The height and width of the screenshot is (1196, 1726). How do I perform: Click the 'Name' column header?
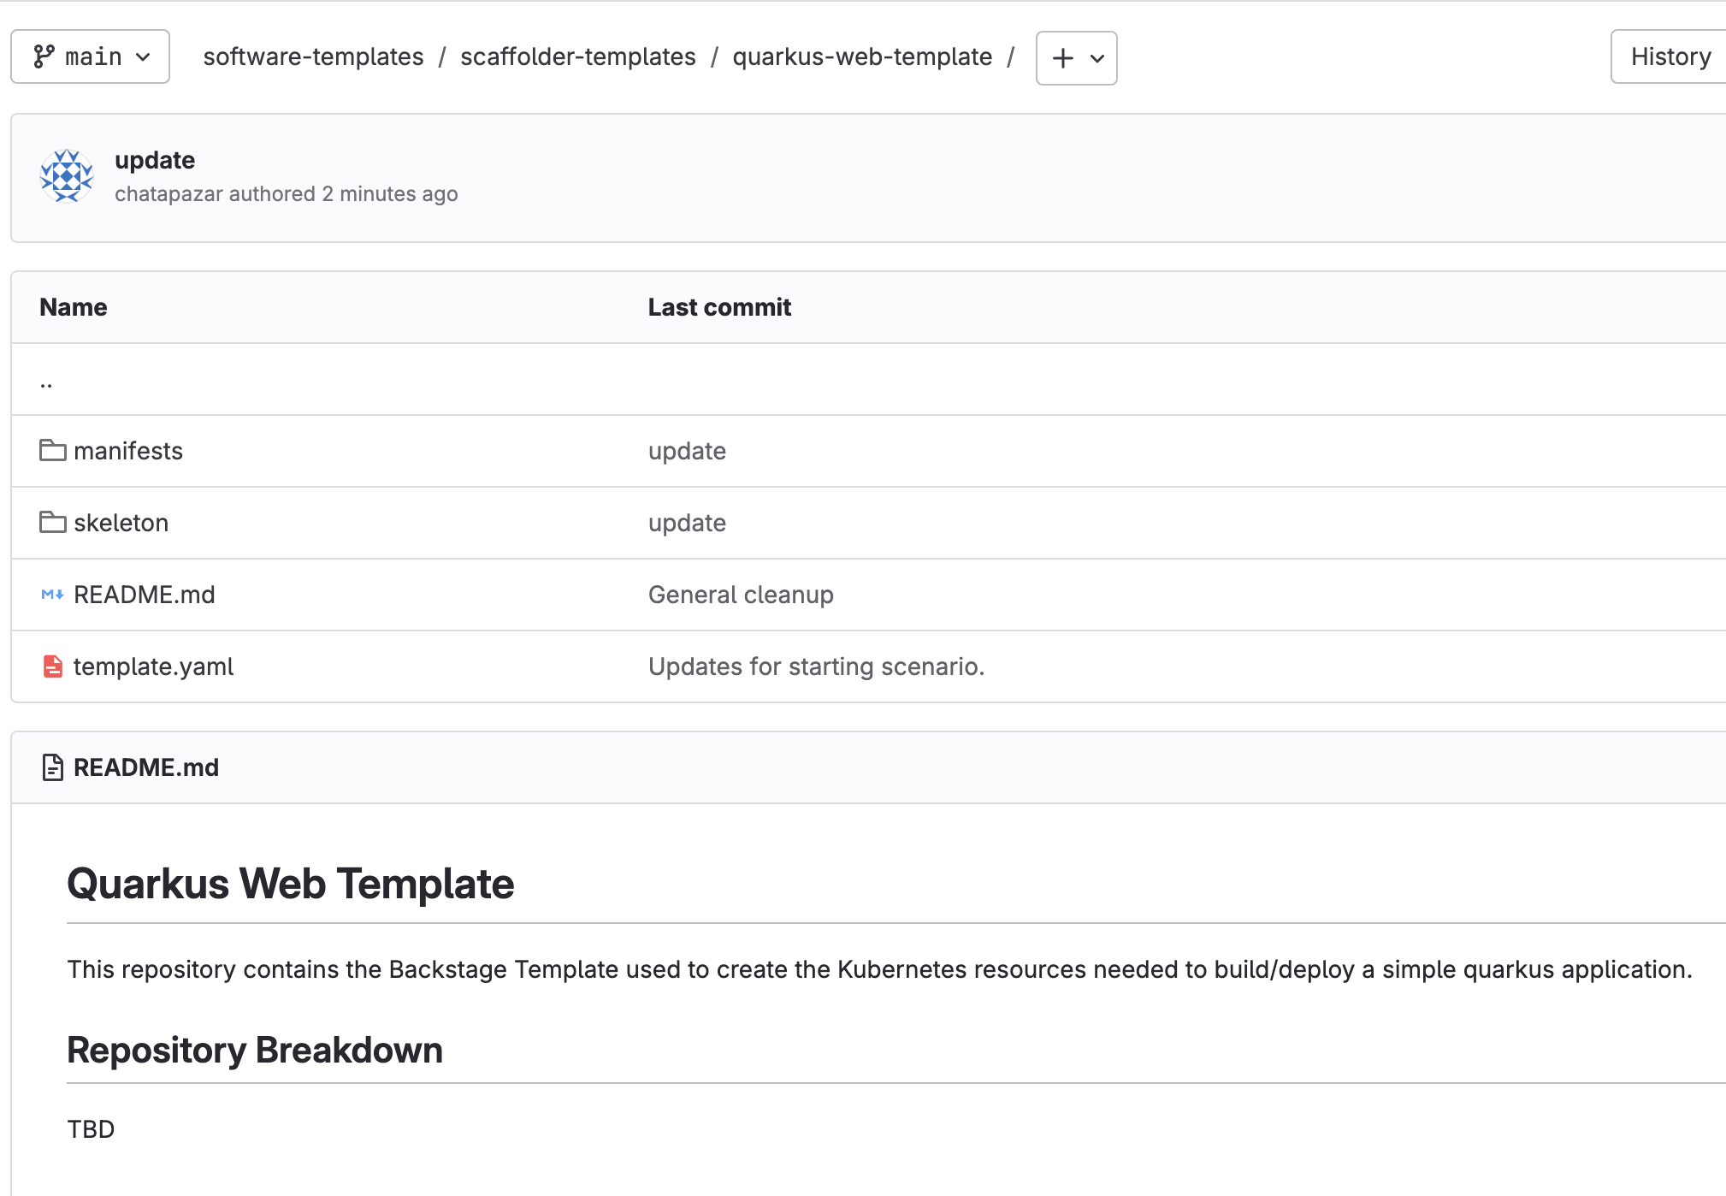click(x=74, y=307)
